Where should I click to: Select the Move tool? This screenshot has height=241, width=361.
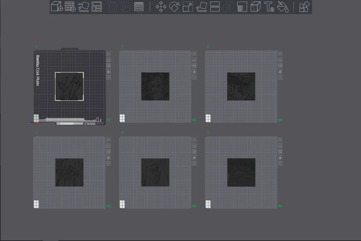pyautogui.click(x=161, y=7)
